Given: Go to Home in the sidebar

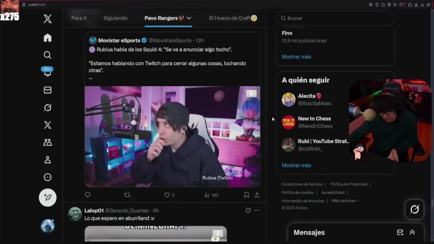Looking at the screenshot, I should click(x=47, y=38).
